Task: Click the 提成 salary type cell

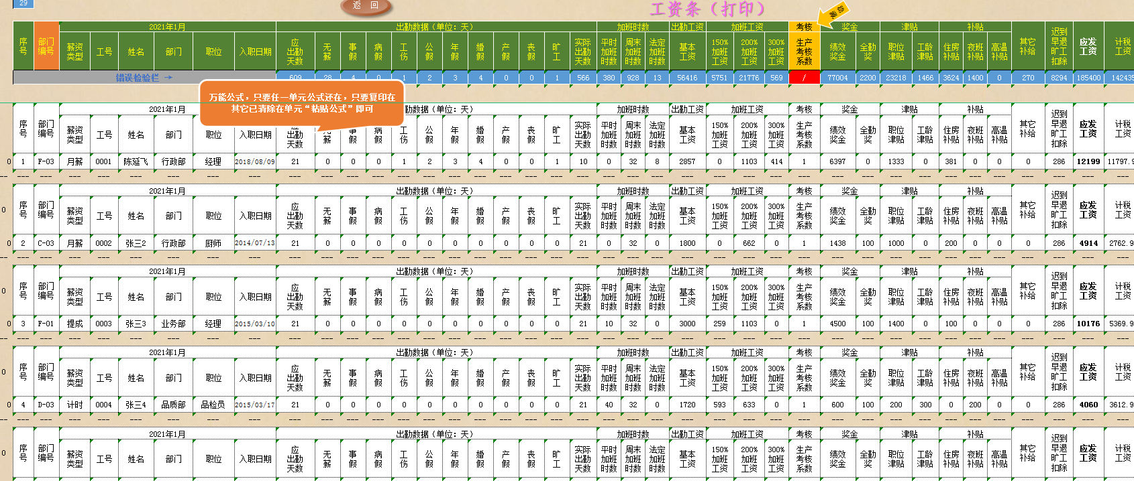Action: [74, 324]
